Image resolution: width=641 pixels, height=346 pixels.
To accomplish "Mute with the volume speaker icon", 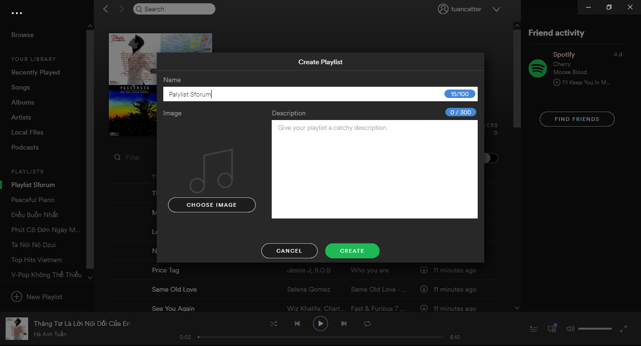I will coord(571,329).
